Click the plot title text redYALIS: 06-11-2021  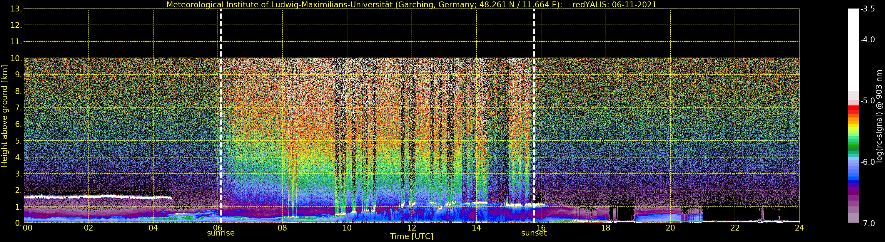(614, 5)
